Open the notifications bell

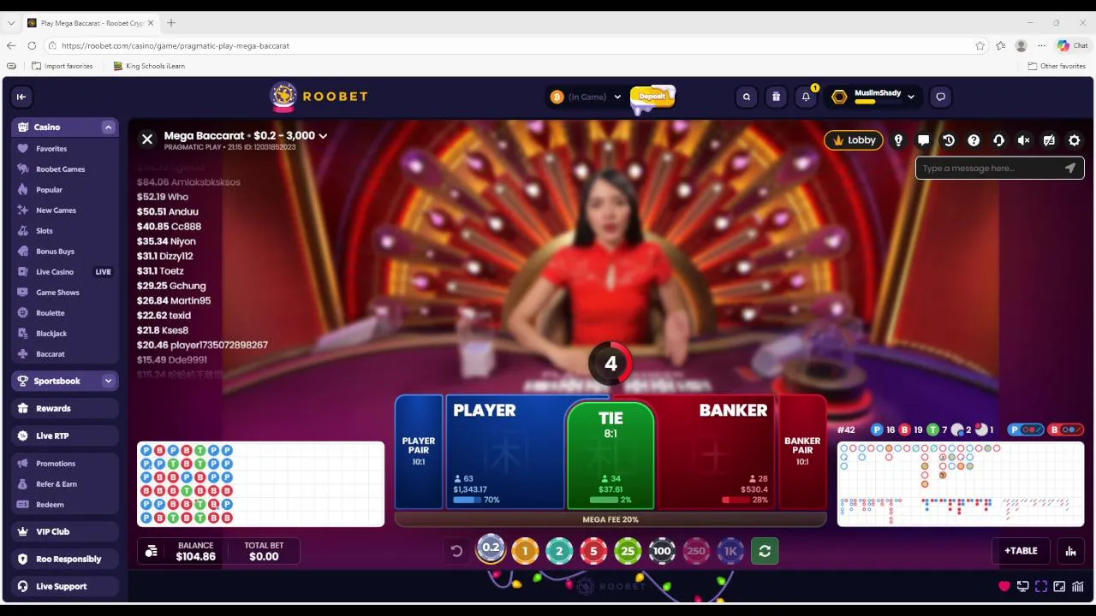(806, 97)
